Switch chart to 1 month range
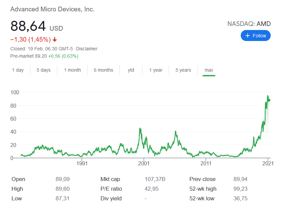 coord(72,70)
